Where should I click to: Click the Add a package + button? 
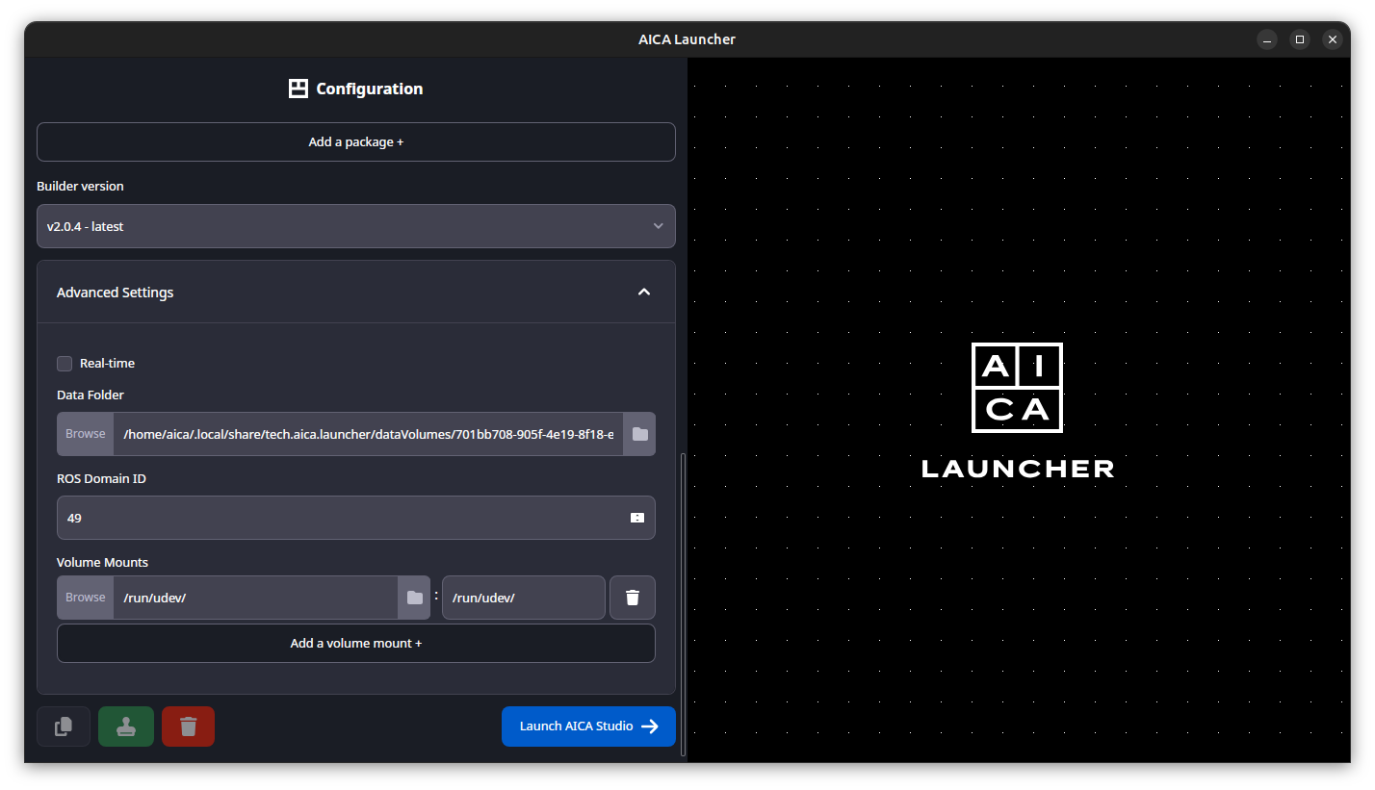(x=355, y=141)
